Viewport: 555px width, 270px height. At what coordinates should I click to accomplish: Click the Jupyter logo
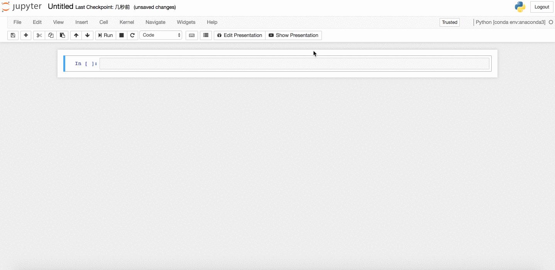tap(22, 7)
